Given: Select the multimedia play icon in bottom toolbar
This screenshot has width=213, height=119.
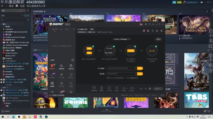Looking at the screenshot, I should coord(117,88).
